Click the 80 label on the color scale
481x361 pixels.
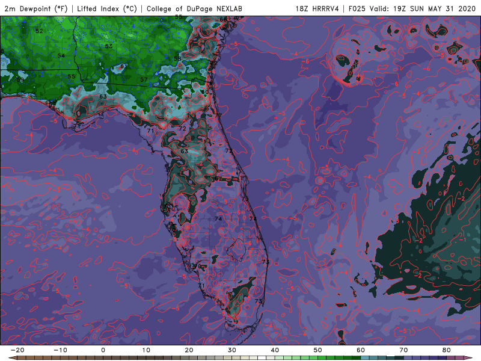447,350
